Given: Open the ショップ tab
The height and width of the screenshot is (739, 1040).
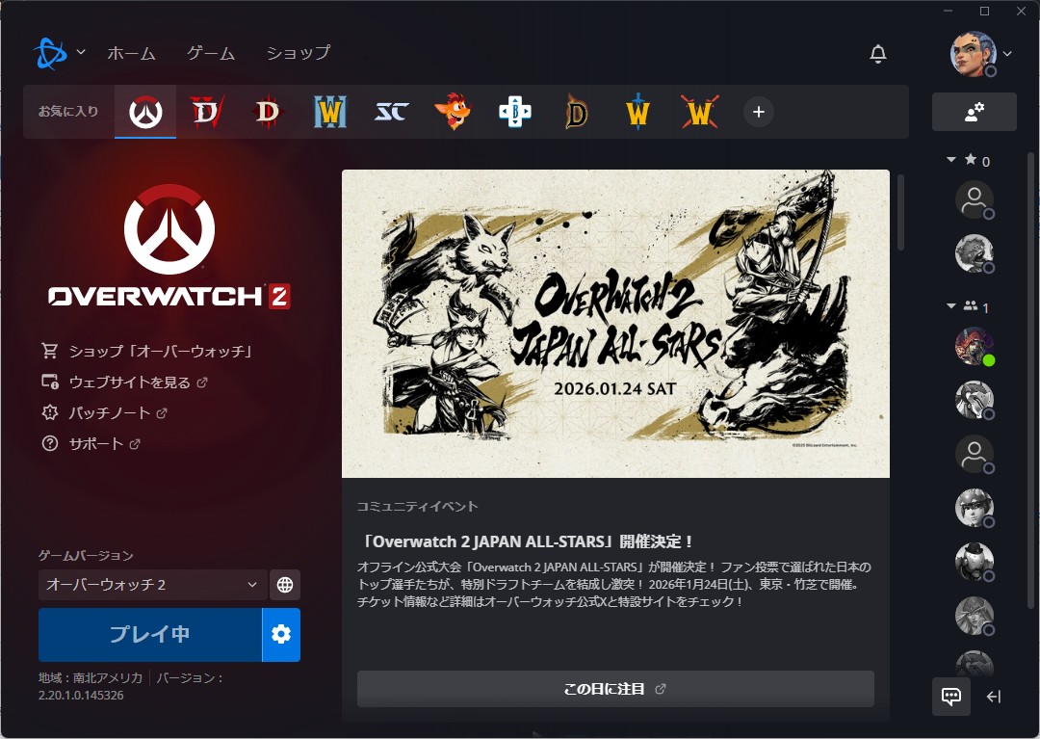Looking at the screenshot, I should tap(298, 53).
